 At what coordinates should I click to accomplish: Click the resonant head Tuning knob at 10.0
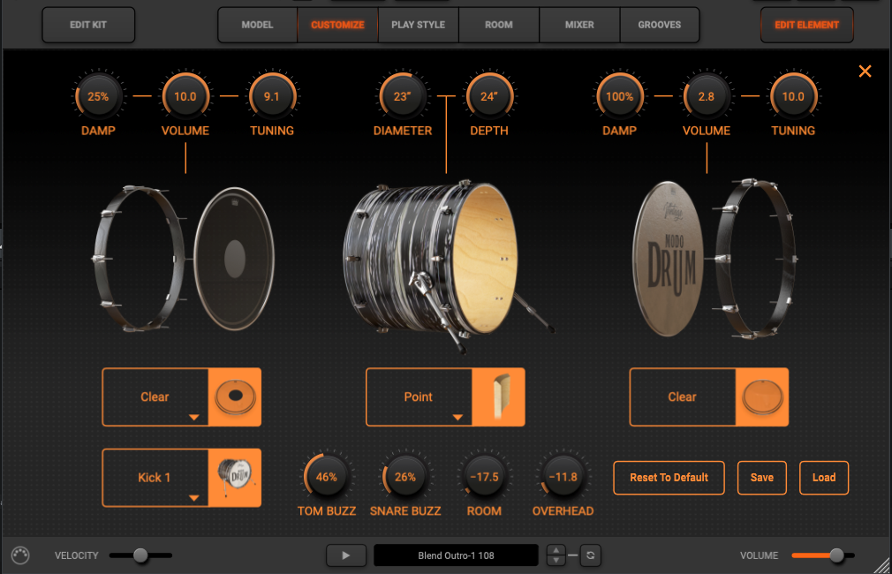(x=793, y=97)
